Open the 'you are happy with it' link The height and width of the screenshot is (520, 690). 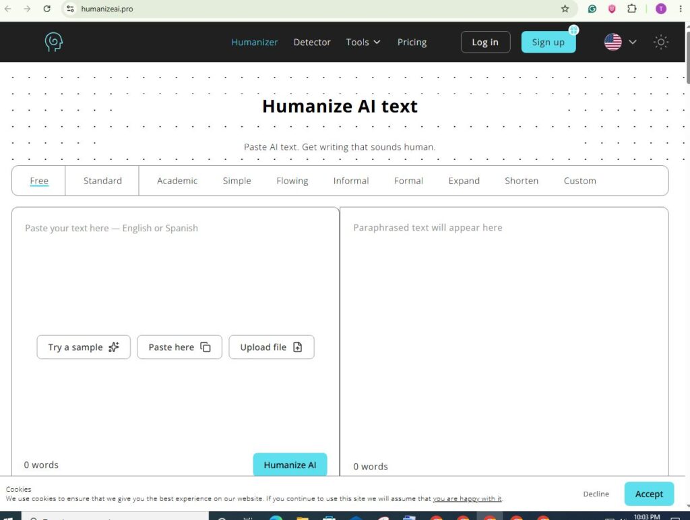(468, 499)
